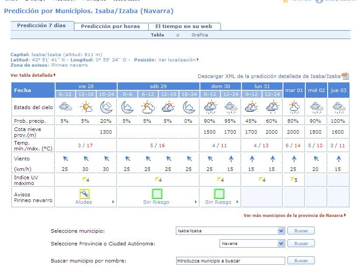The width and height of the screenshot is (360, 266).
Task: Click the sky icon for lun 31 12-24
Action: point(272,107)
